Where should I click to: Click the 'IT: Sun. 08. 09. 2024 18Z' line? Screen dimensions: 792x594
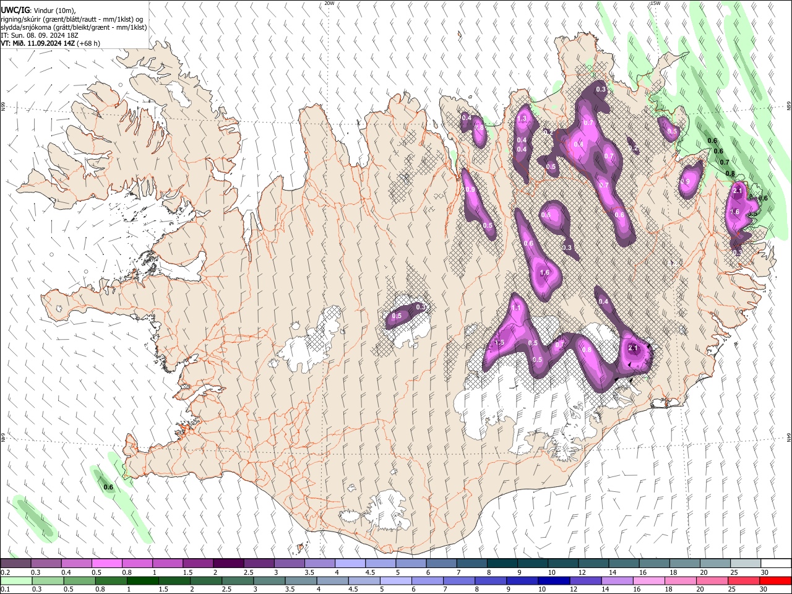point(40,35)
